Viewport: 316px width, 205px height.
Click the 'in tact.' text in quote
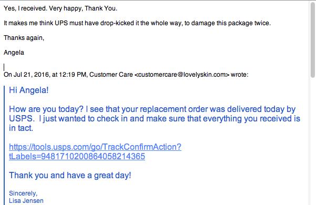(21, 128)
